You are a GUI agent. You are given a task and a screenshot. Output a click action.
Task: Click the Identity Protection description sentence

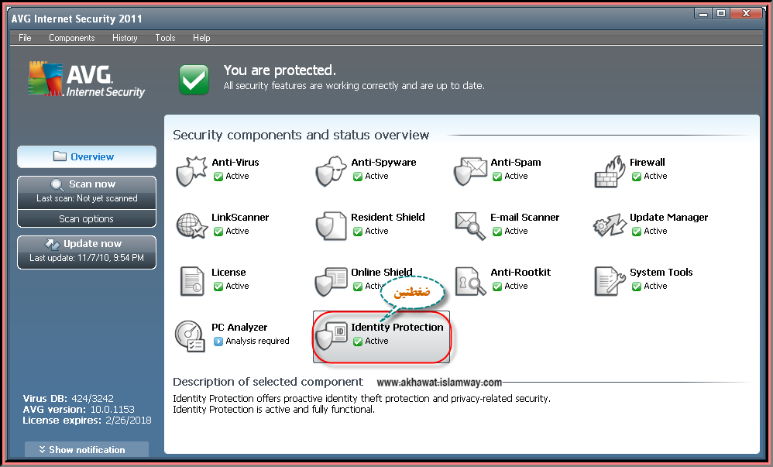click(x=362, y=398)
